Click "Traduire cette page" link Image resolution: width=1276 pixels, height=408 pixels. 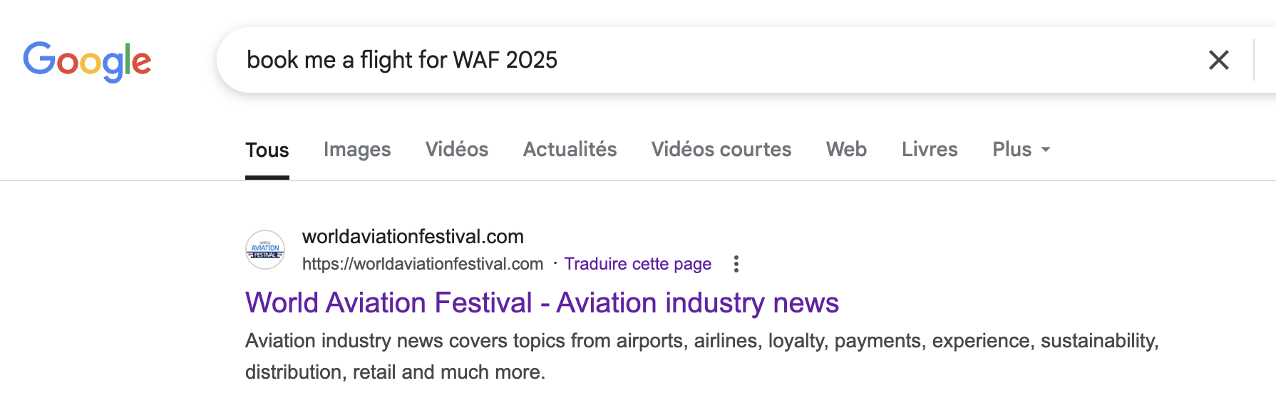[x=638, y=264]
